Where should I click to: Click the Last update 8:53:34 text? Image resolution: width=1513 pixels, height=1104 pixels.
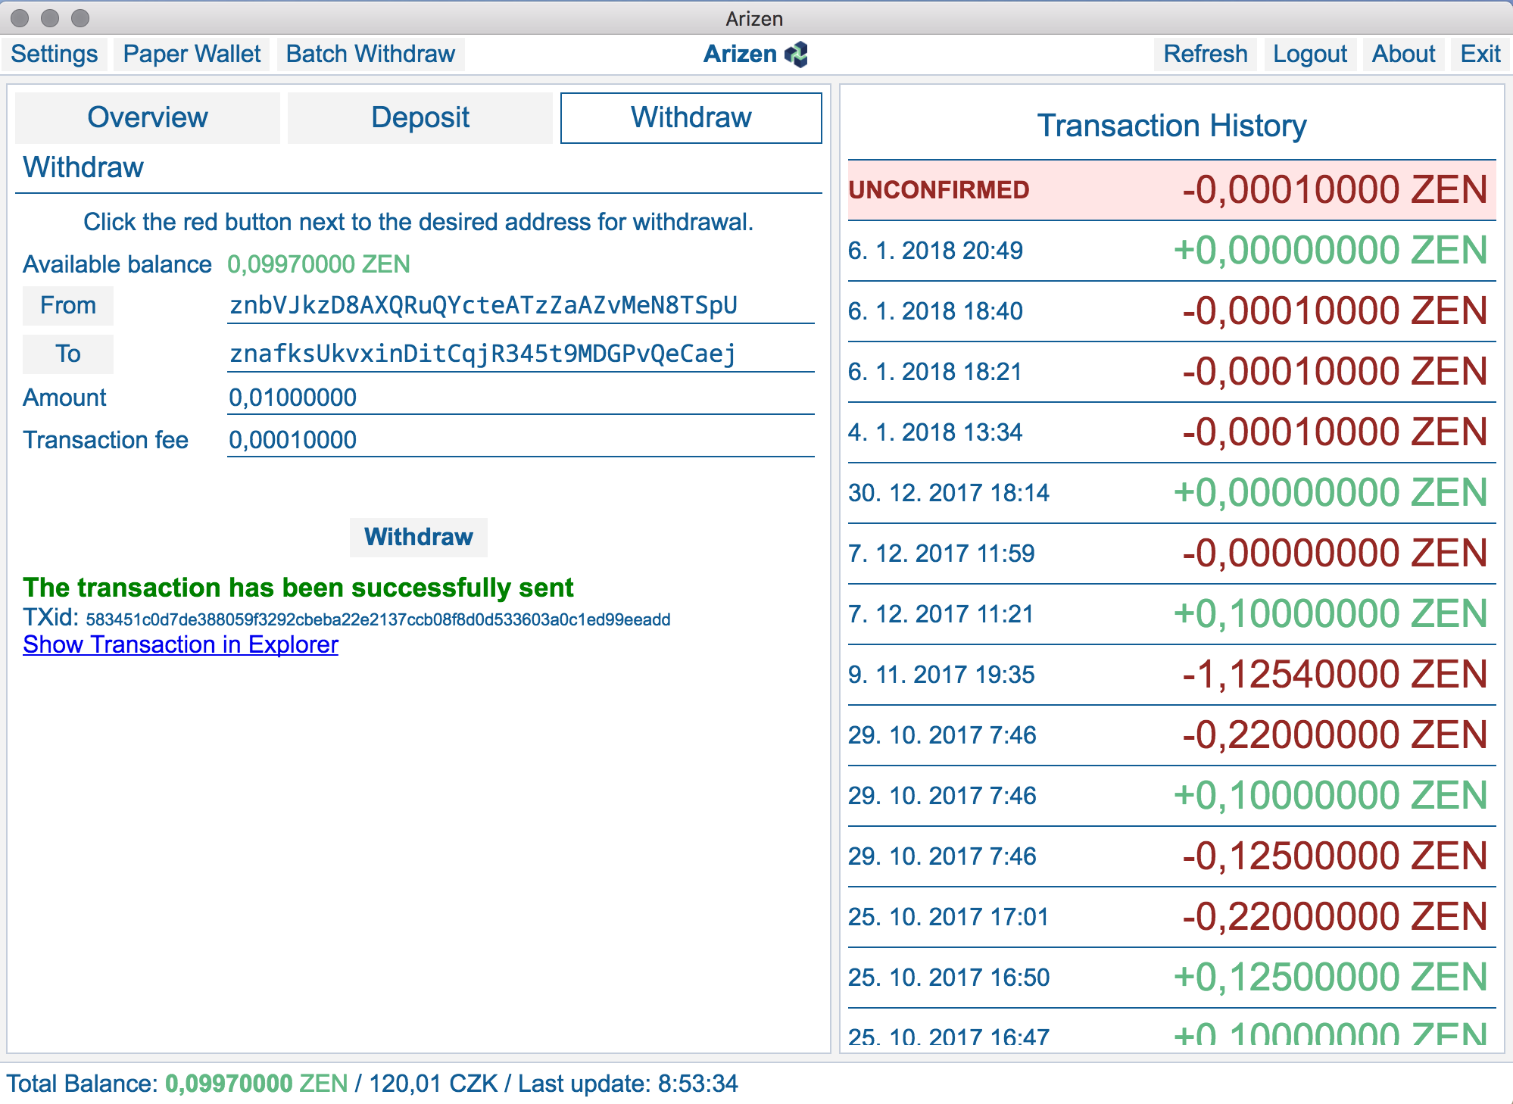pyautogui.click(x=628, y=1084)
